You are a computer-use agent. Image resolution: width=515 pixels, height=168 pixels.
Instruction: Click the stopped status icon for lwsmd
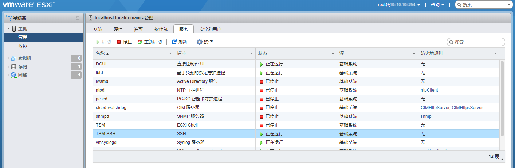click(x=261, y=81)
